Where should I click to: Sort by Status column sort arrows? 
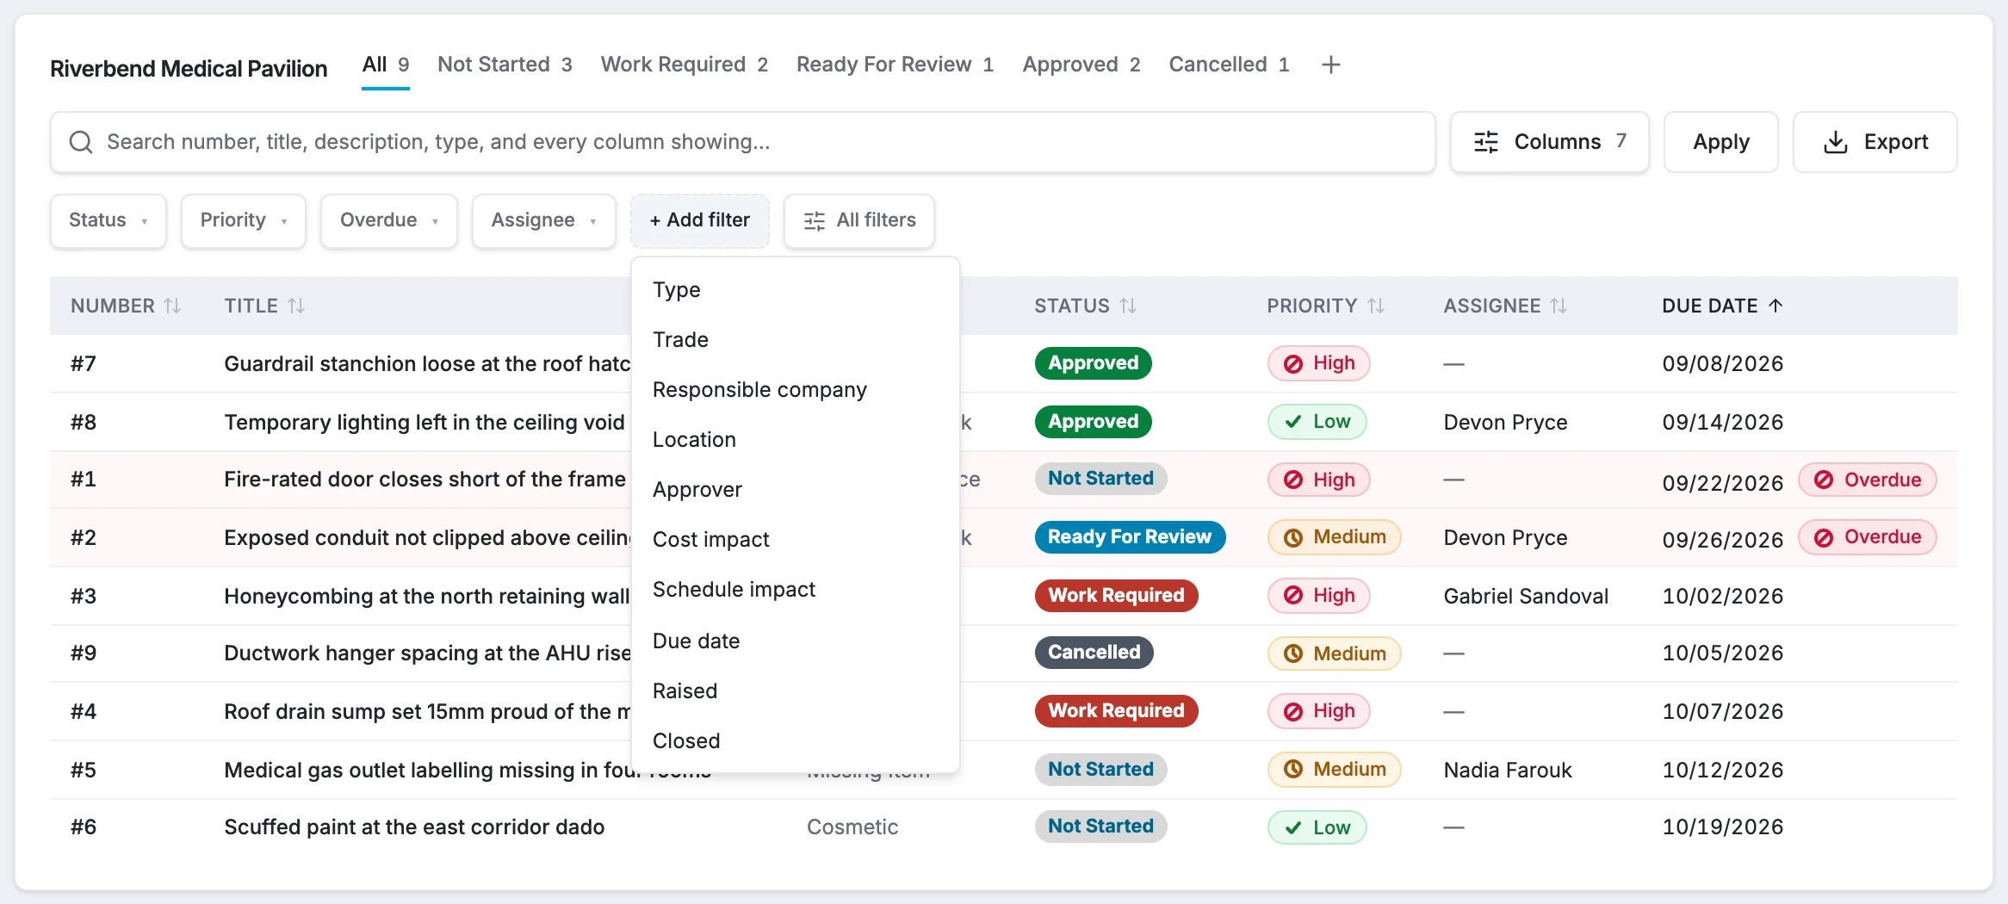click(x=1128, y=306)
